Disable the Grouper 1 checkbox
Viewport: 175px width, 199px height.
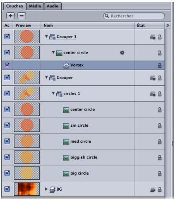point(7,37)
